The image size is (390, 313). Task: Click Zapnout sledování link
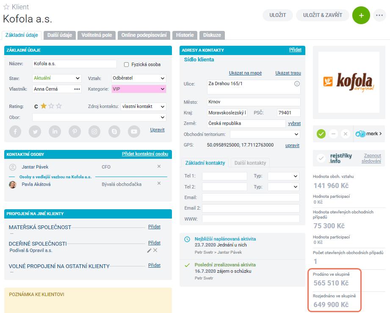pyautogui.click(x=371, y=158)
